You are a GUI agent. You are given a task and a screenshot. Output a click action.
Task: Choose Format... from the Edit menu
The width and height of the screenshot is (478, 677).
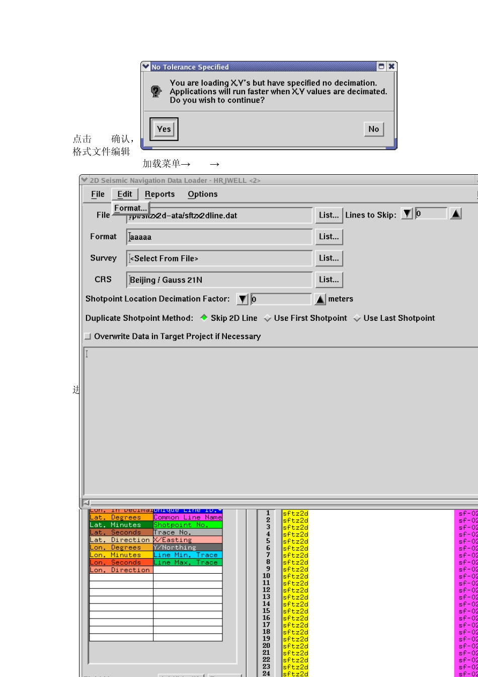pos(131,208)
